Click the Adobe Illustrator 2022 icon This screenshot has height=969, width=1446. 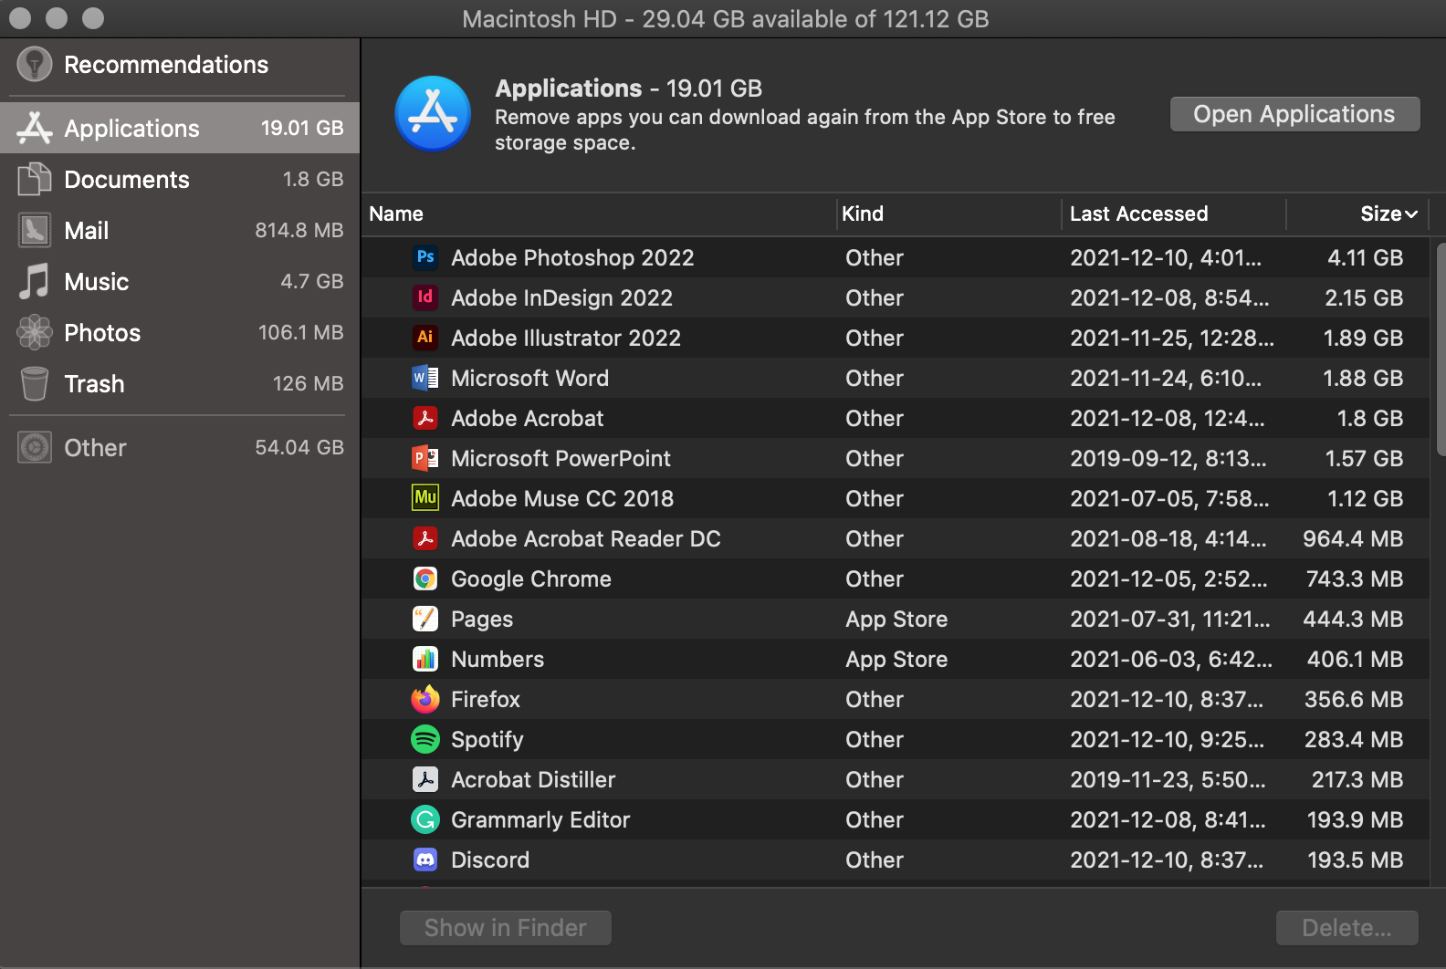[x=425, y=338]
